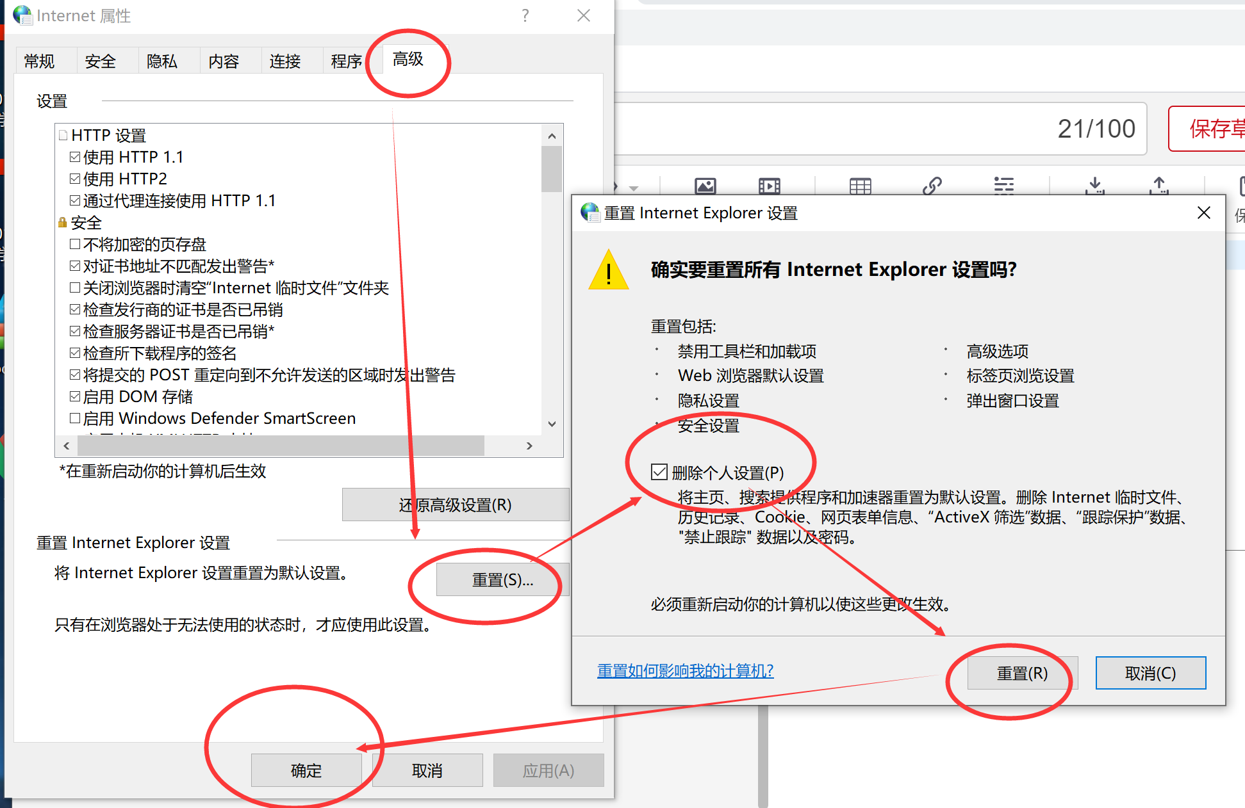The image size is (1245, 808).
Task: Open the 连接 tab
Action: [x=285, y=61]
